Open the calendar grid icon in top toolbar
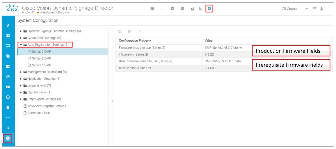The height and width of the screenshot is (149, 336). coord(183,8)
